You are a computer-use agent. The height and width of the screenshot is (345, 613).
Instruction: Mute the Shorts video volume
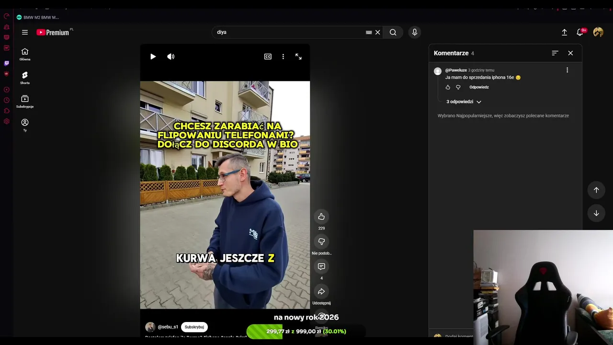coord(170,57)
